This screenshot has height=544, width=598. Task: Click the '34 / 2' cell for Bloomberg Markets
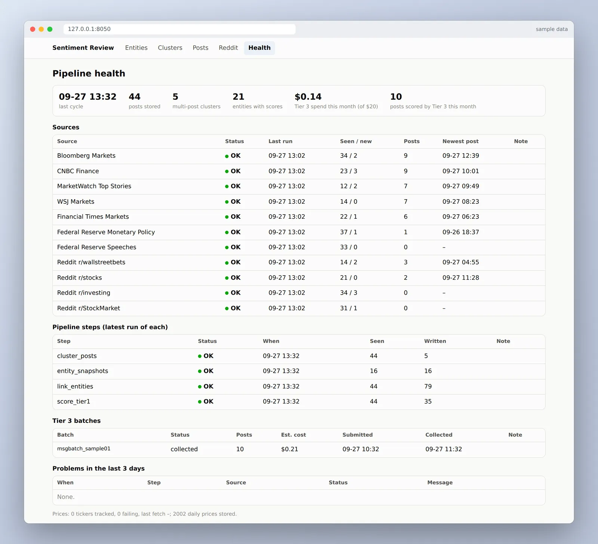(348, 156)
